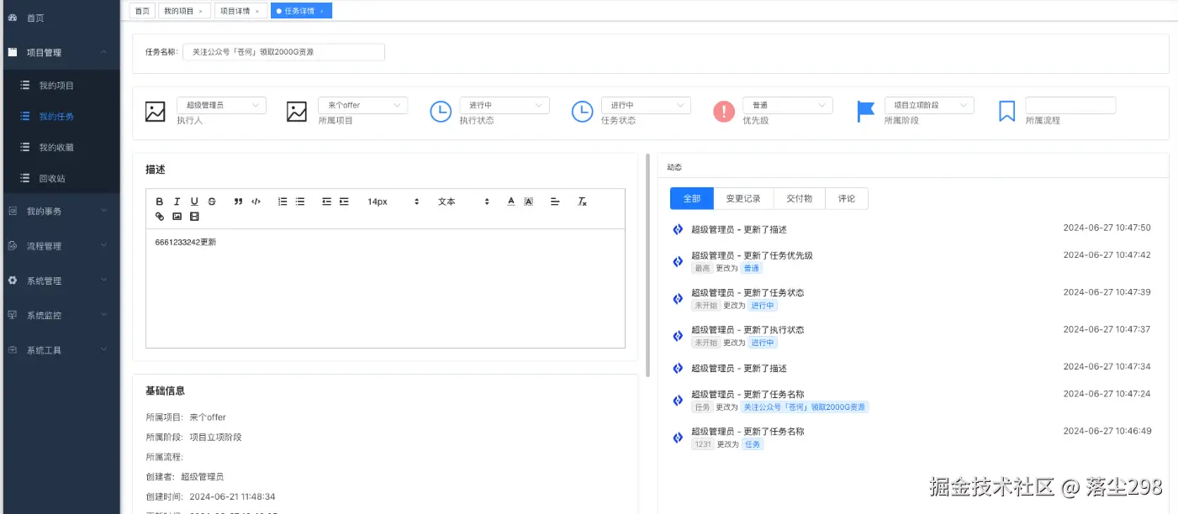Switch to the 变更记录 tab

743,198
